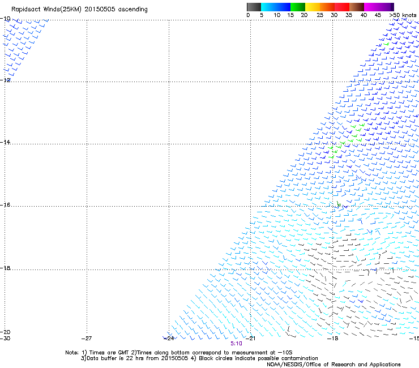Screen dimensions: 419x368
Task: Click the red 30-35 knots legend segment
Action: pos(342,7)
